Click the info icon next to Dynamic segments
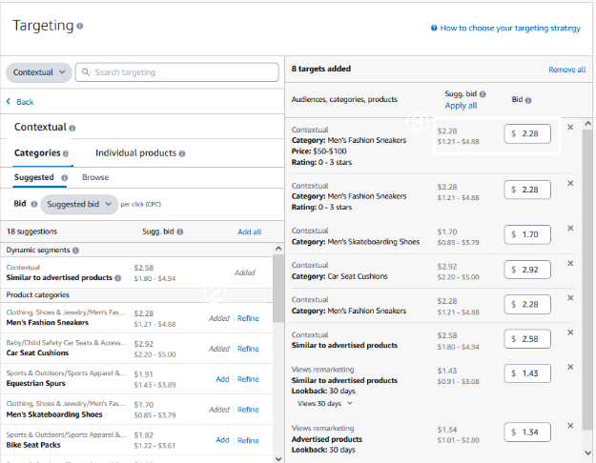Image resolution: width=596 pixels, height=463 pixels. [x=75, y=250]
